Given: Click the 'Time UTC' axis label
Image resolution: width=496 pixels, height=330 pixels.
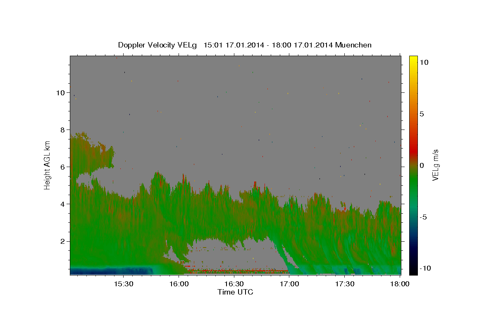Looking at the screenshot, I should [x=235, y=292].
